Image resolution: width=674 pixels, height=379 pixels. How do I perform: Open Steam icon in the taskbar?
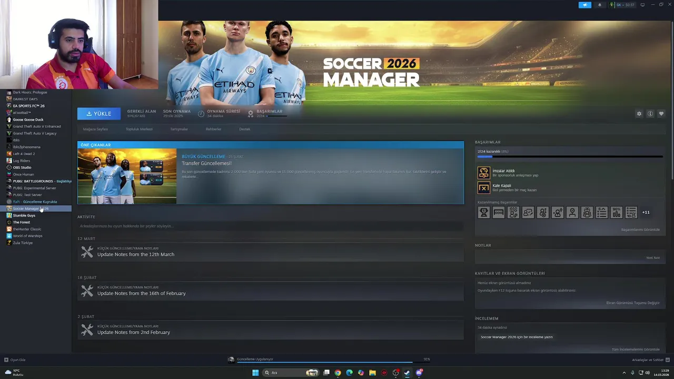[x=407, y=373]
